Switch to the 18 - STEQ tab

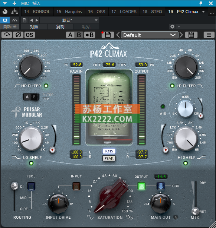152,12
